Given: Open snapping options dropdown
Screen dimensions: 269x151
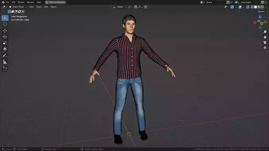Looking at the screenshot, I should pos(140,7).
